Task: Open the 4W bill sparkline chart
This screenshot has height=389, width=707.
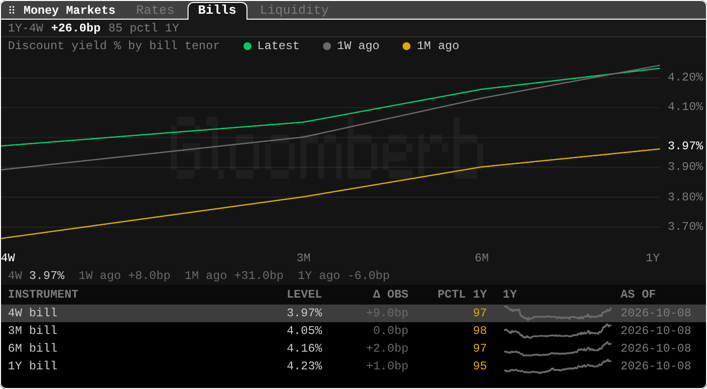Action: pos(557,313)
